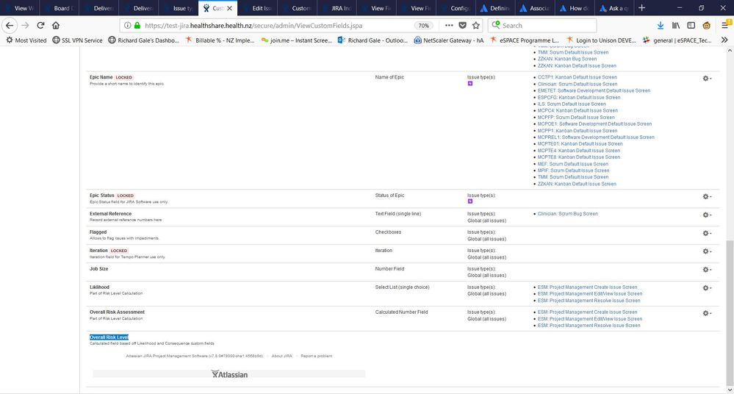Open MCPREL1: Software Development Default Issue Screen
Screen dimensions: 734x394
point(596,137)
